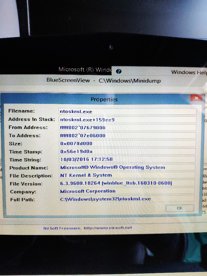Screen dimensions: 207x276
Task: Click the Time Stamp field 0x56e19d0a
Action: point(127,151)
